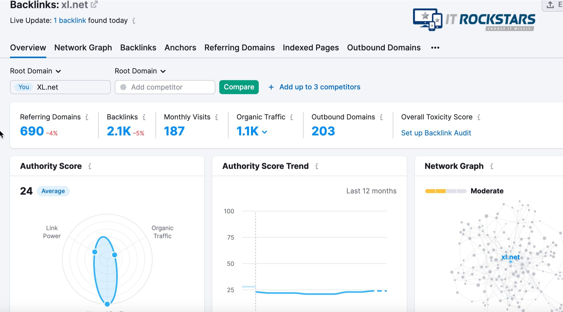
Task: Click the Average score badge
Action: pos(53,191)
